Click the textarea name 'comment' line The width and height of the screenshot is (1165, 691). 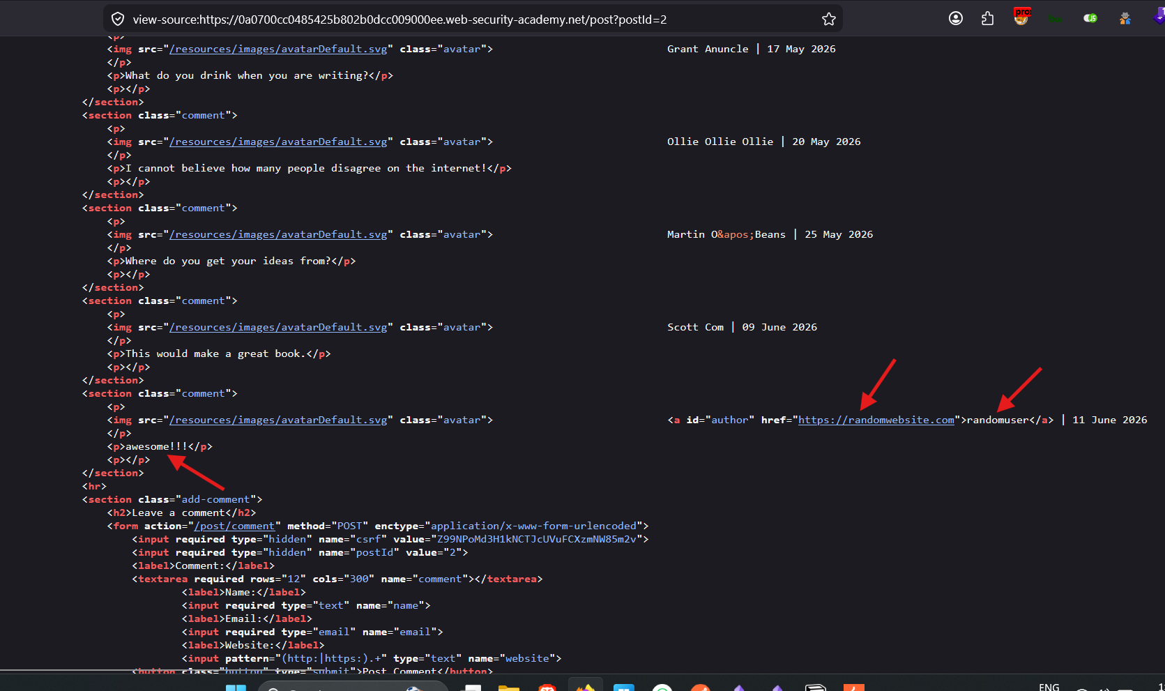337,579
